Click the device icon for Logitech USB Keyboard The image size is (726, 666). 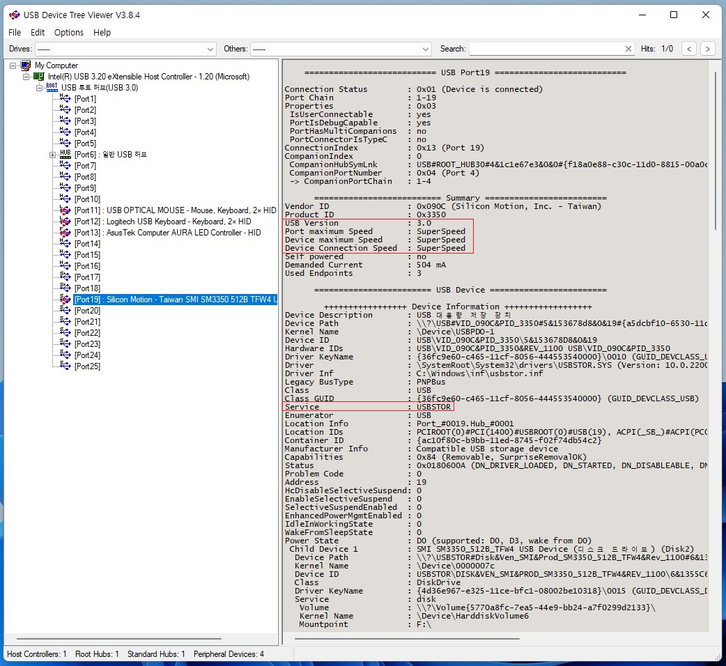click(x=65, y=222)
